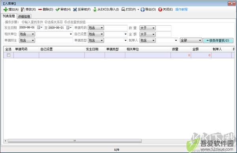Open the 金额 大于 operator dropdown

[147, 34]
